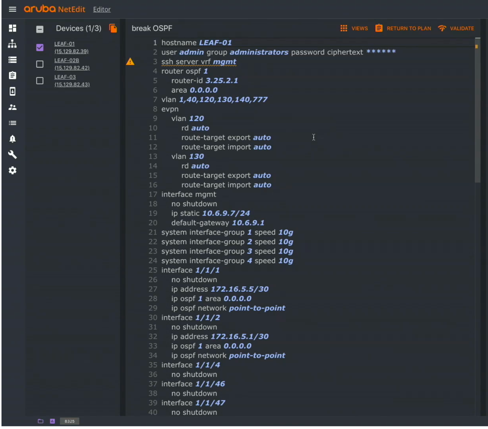
Task: Click the warning icon on line 3
Action: pos(130,62)
